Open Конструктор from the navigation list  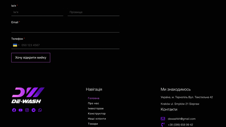[97, 113]
